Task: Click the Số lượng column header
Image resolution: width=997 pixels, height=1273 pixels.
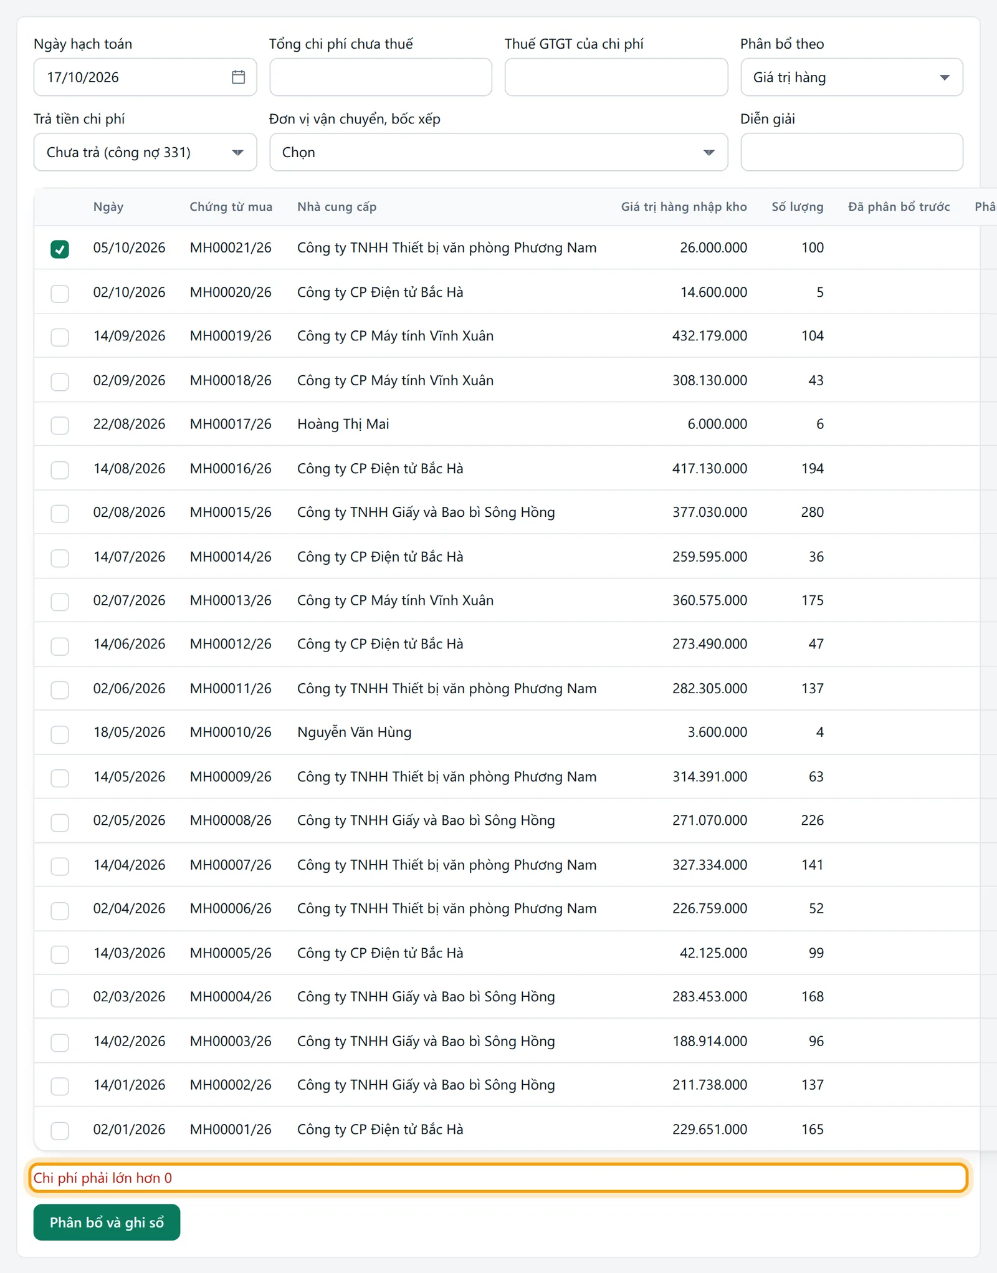Action: coord(798,207)
